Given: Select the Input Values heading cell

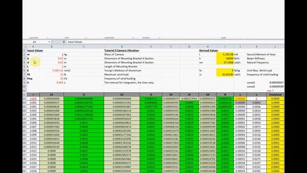Looking at the screenshot, I should (35, 50).
